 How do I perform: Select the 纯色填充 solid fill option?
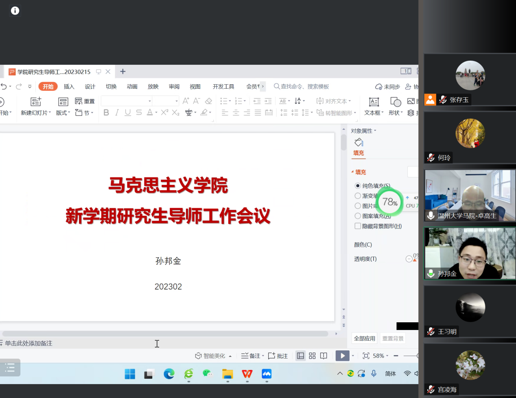click(x=358, y=186)
